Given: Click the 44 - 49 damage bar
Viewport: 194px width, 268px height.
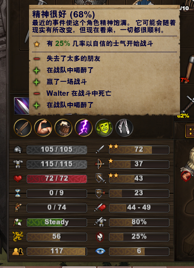Looking at the screenshot, I should coord(139,208).
